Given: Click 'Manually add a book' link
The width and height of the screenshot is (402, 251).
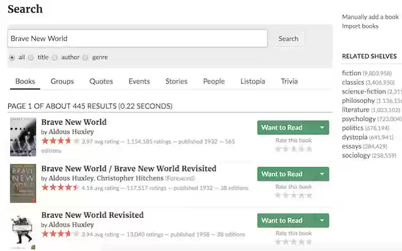Looking at the screenshot, I should (x=370, y=17).
